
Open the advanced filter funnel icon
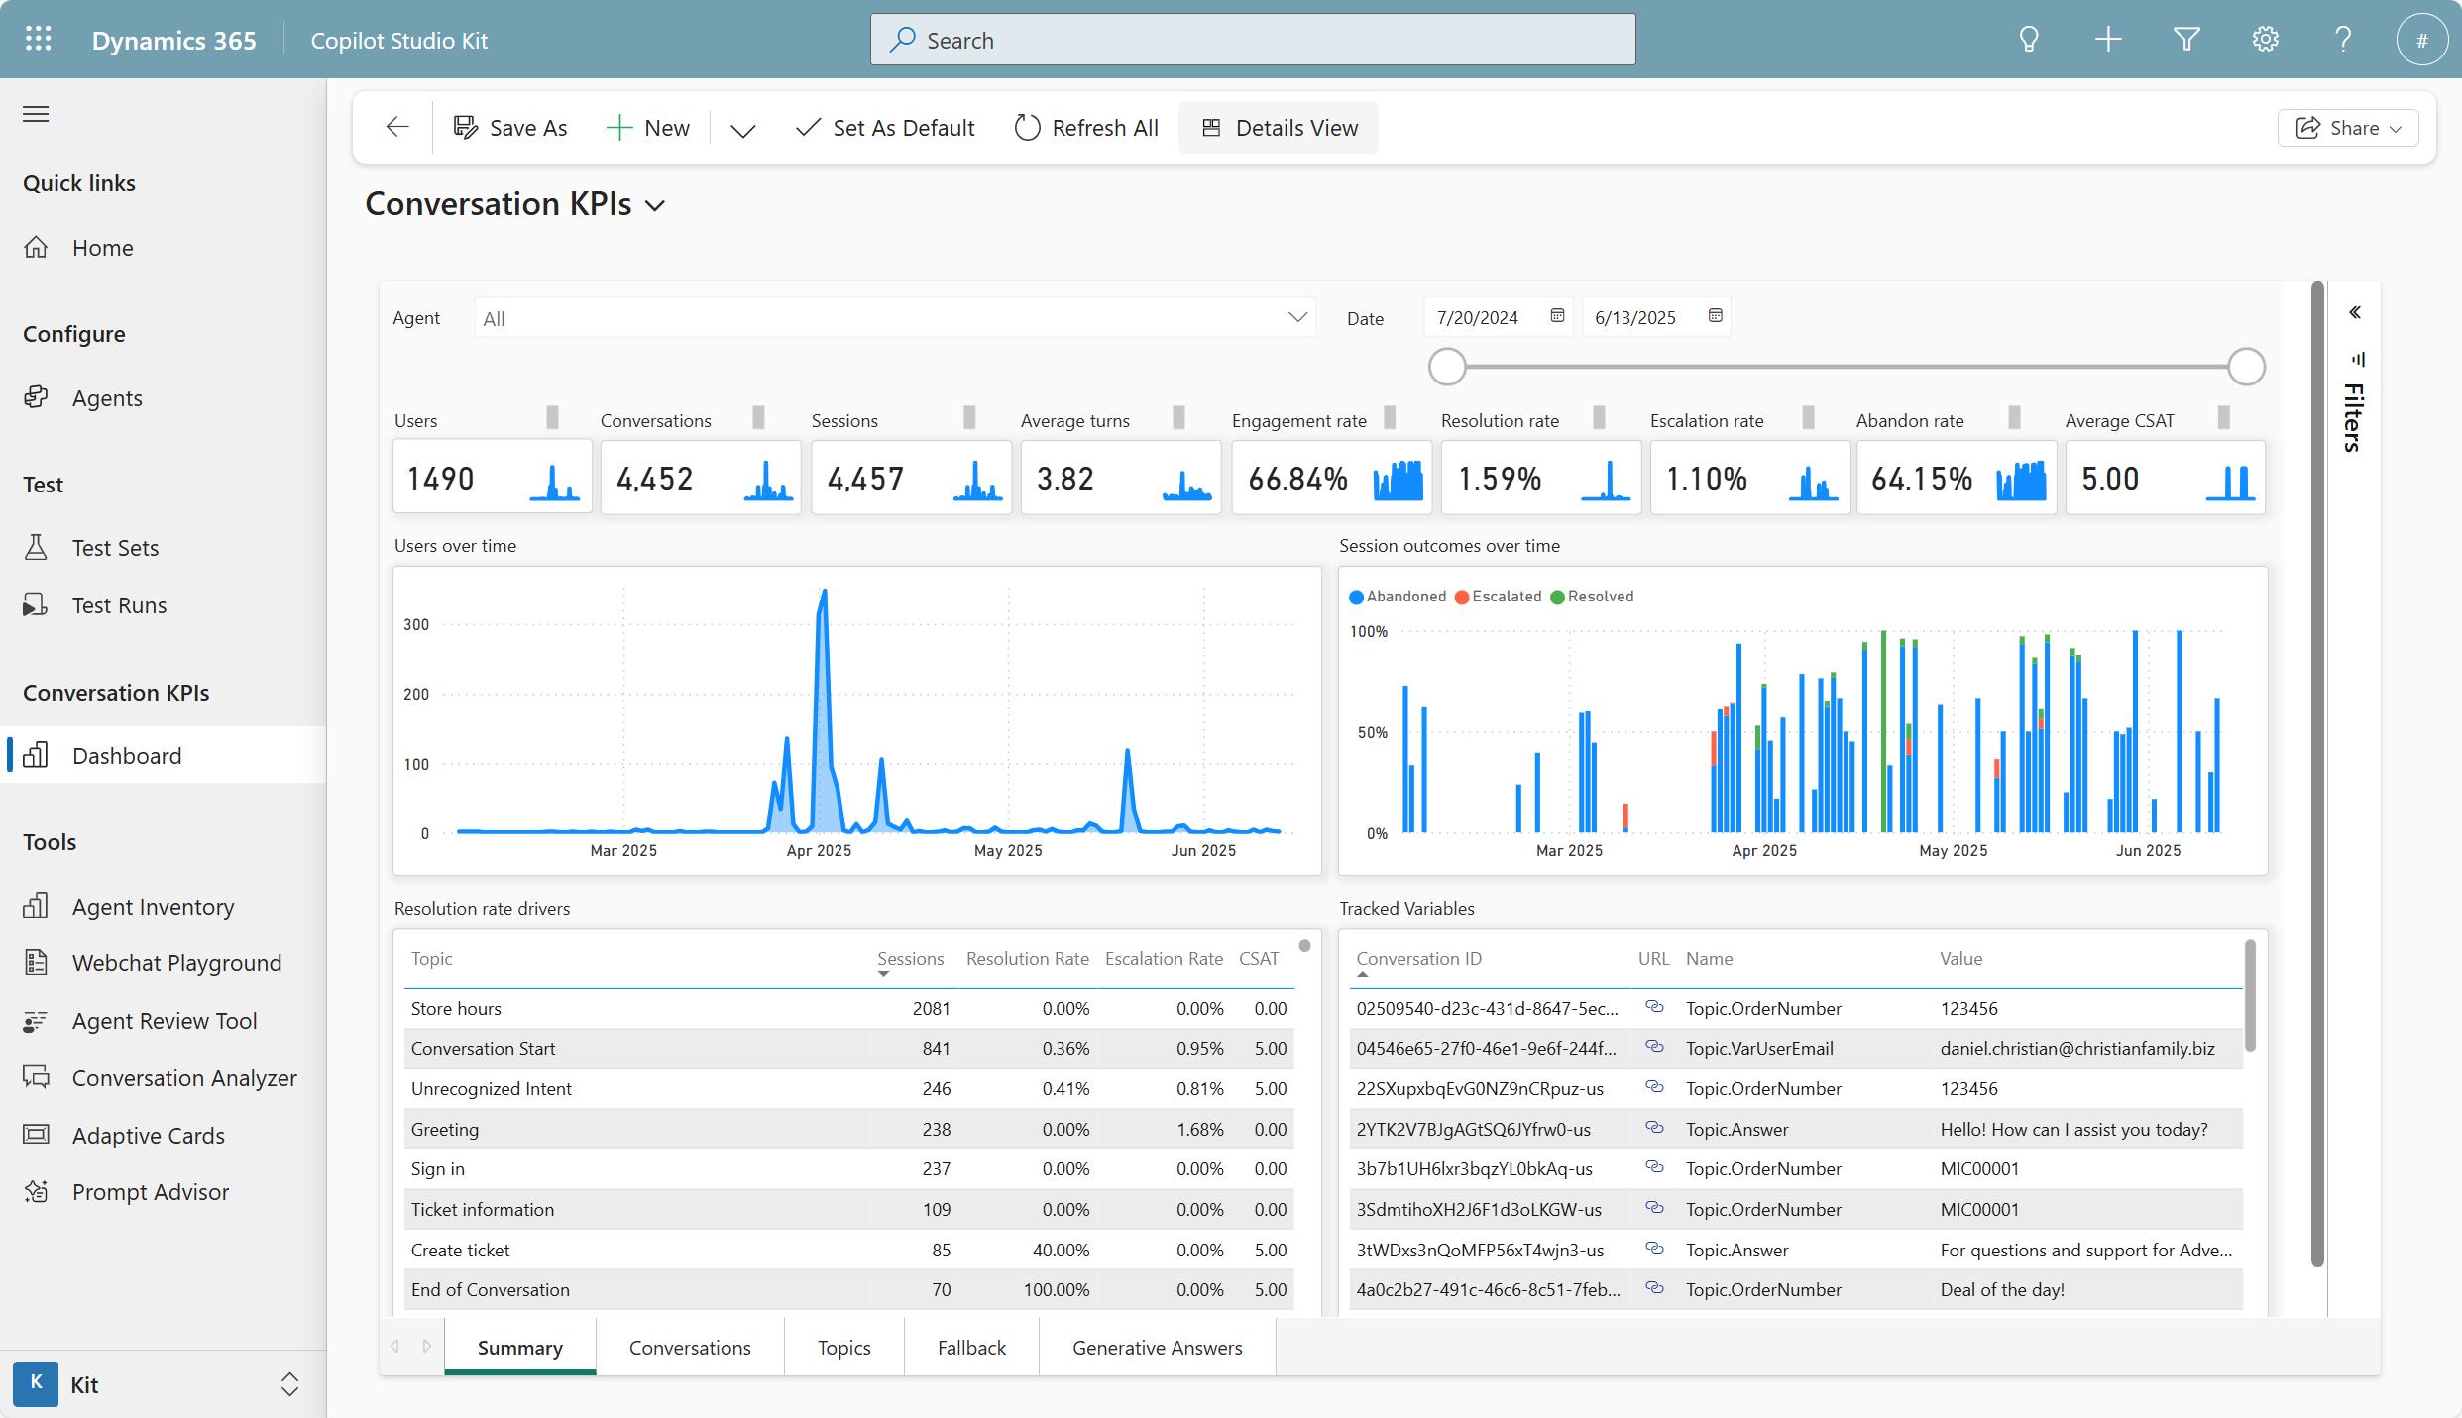(x=2186, y=40)
